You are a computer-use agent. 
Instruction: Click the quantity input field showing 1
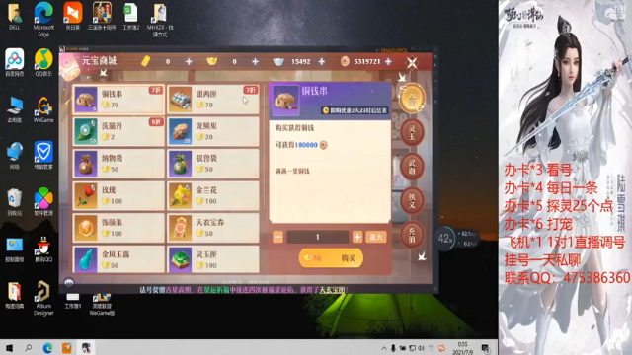[x=318, y=237]
